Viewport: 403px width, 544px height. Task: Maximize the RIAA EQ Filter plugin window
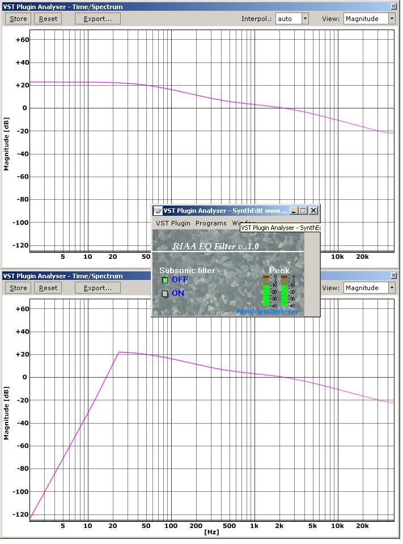click(303, 211)
